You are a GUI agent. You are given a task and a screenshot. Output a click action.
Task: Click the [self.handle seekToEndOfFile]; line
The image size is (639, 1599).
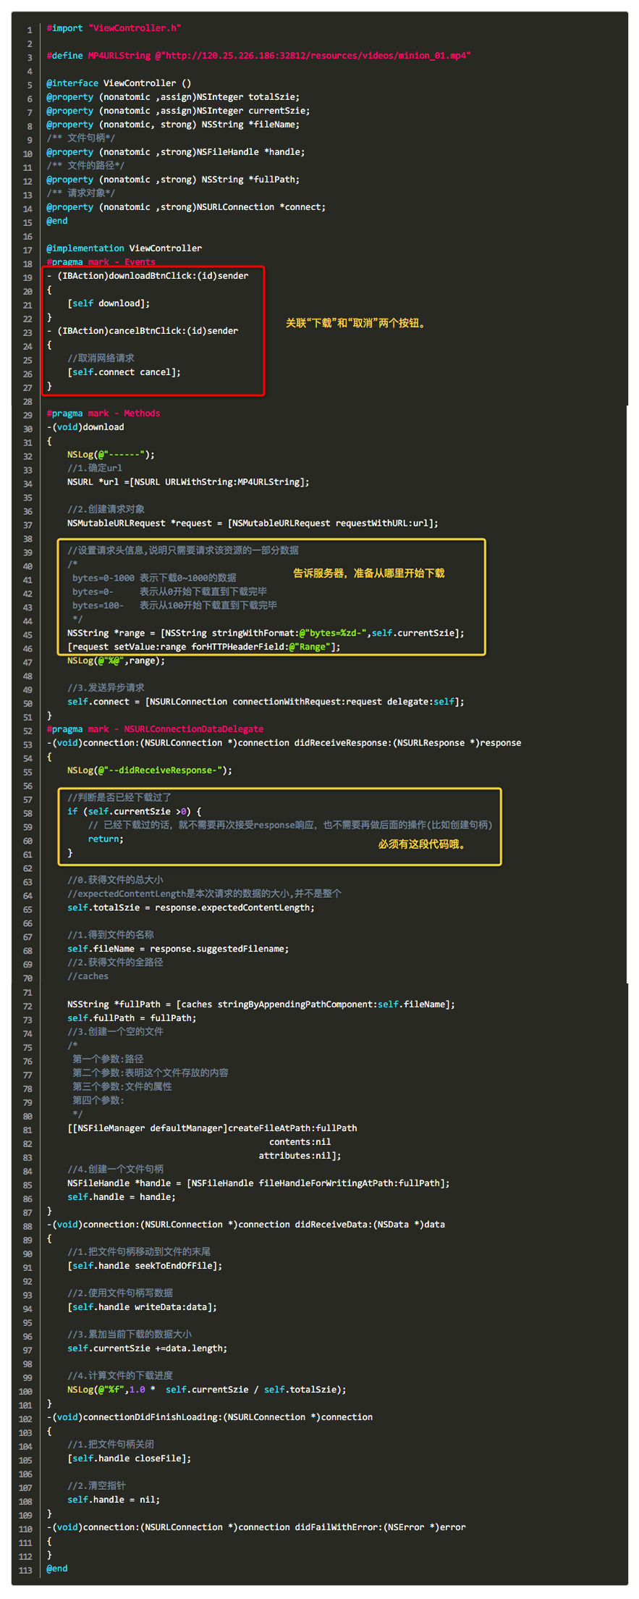point(145,1266)
